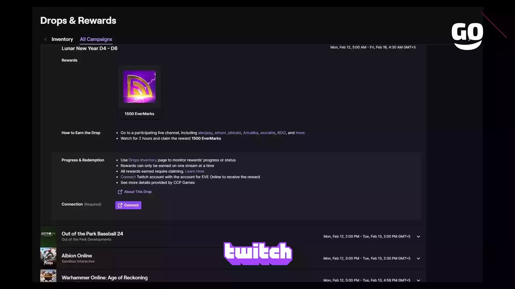Click the Learn How link

[194, 171]
